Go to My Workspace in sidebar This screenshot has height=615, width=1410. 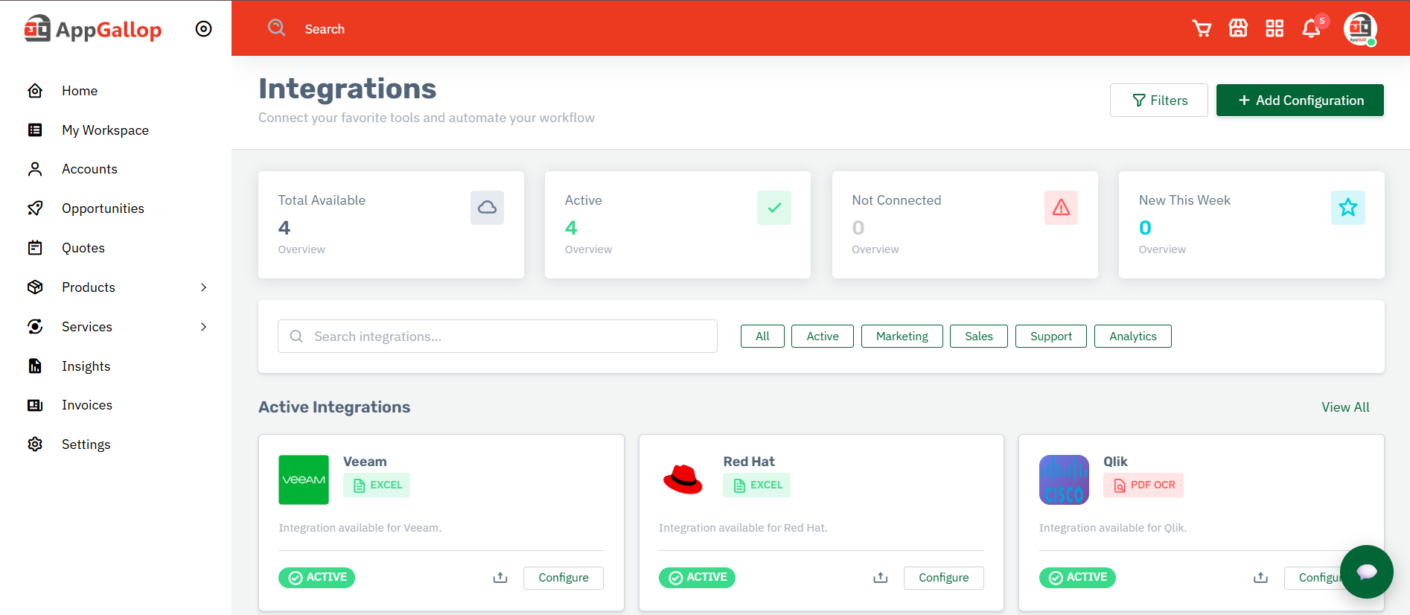(105, 130)
